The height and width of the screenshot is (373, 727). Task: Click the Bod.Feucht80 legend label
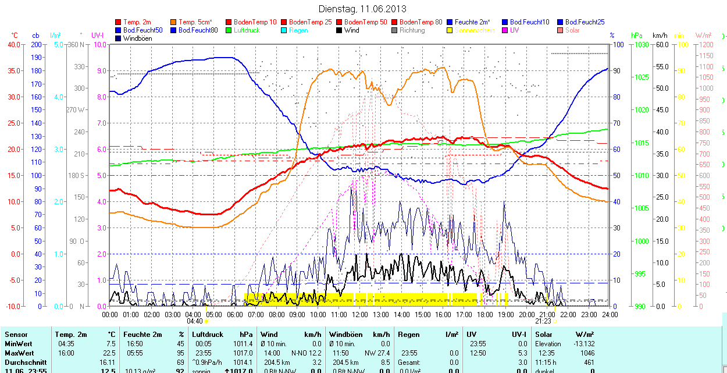[x=198, y=30]
